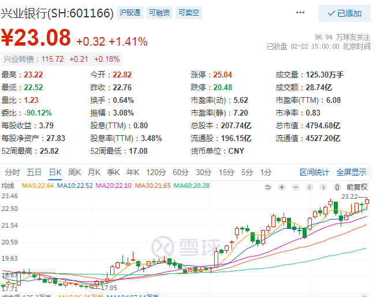384x297 pixels.
Task: Click the 成交量 value 125.30万手
Action: coord(325,75)
